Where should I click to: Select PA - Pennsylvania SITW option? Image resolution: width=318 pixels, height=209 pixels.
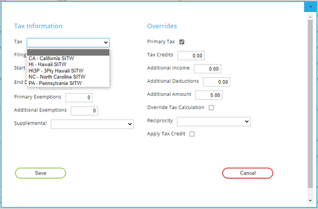pyautogui.click(x=68, y=83)
